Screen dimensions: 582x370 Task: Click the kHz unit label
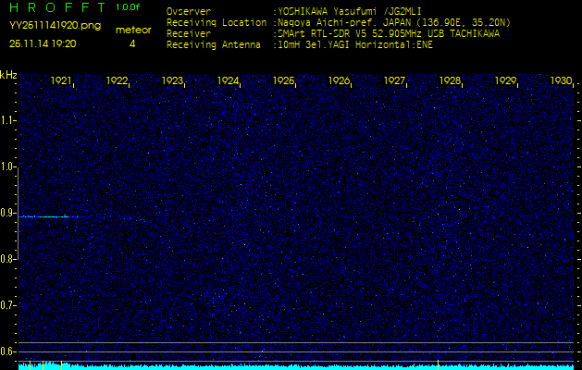8,75
